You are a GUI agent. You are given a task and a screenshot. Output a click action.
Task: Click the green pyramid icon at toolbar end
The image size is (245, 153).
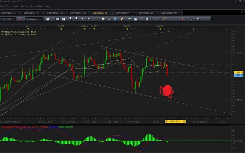pyautogui.click(x=205, y=19)
